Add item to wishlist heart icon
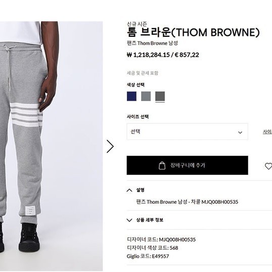 [x=268, y=166]
